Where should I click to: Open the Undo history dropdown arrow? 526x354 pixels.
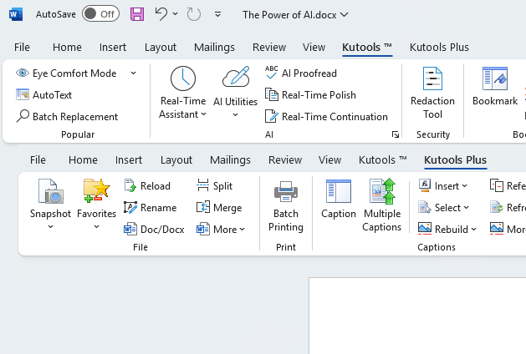[176, 13]
